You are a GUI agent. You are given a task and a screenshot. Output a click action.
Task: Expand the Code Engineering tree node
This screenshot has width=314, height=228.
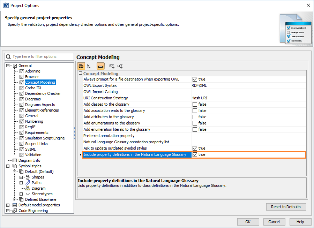point(8,211)
